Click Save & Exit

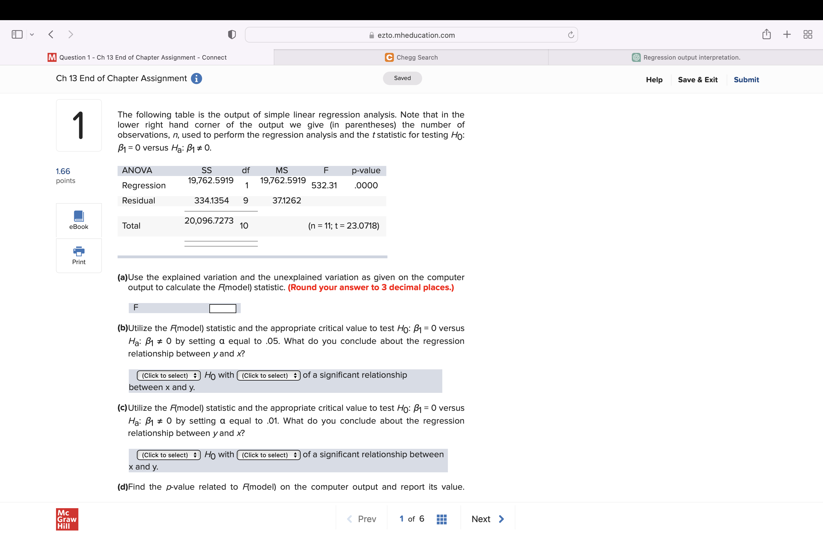pos(698,80)
